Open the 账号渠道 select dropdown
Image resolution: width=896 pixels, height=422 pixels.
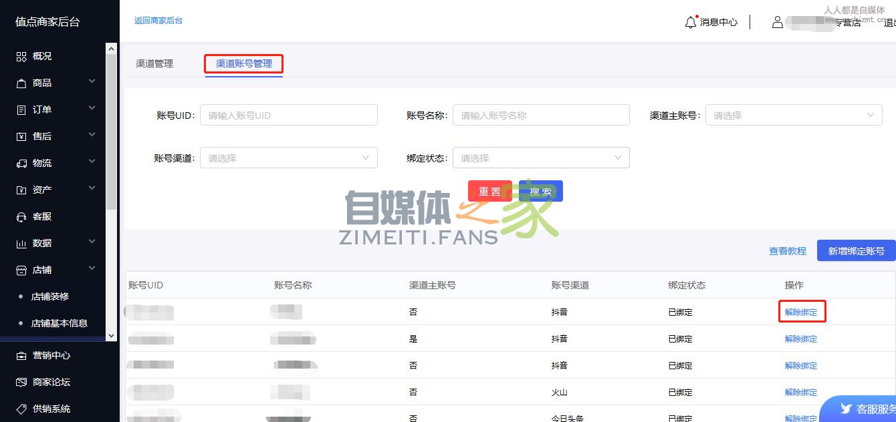pos(288,158)
